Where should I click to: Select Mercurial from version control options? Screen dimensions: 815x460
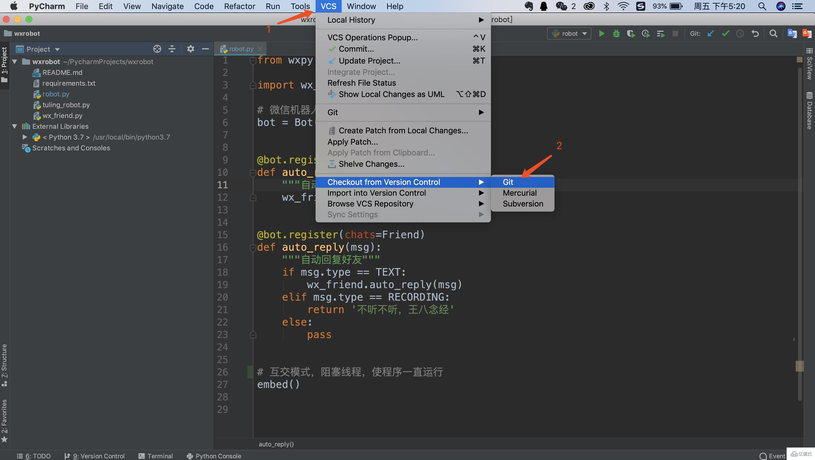(520, 193)
